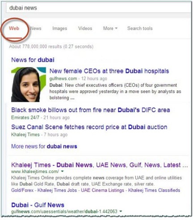Expand the khaleejtimes.com URL dropdown arrow
193x220 pixels.
[62, 171]
